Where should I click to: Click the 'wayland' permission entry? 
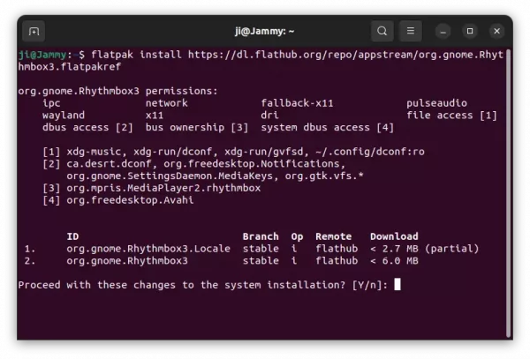tap(64, 116)
